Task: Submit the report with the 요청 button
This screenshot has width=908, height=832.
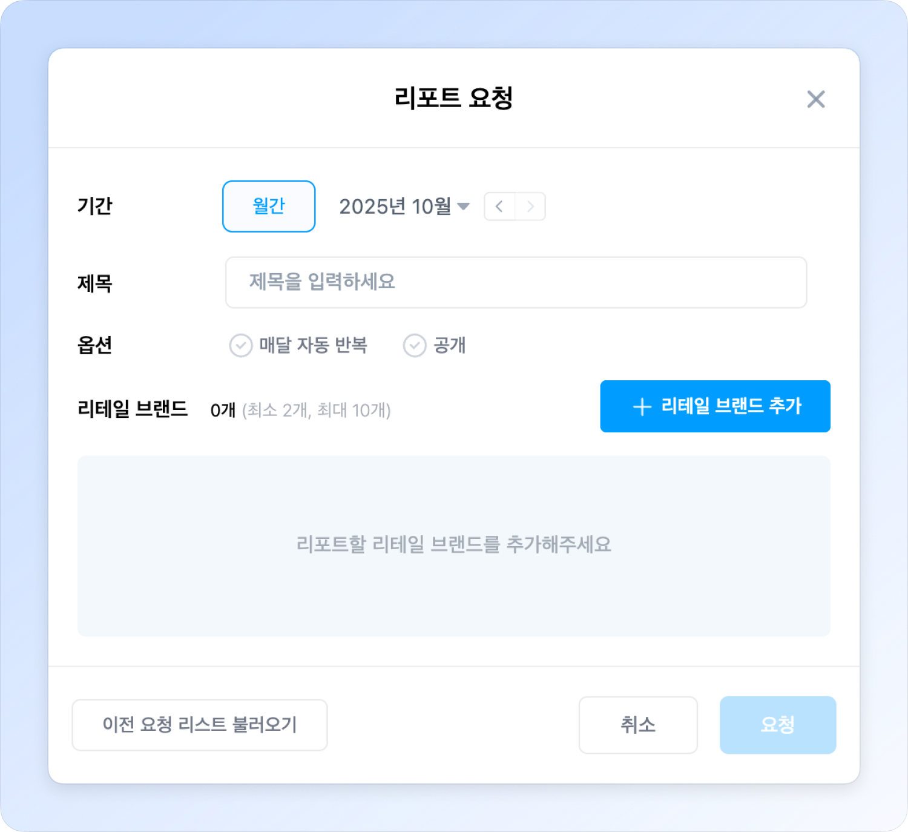Action: tap(777, 725)
